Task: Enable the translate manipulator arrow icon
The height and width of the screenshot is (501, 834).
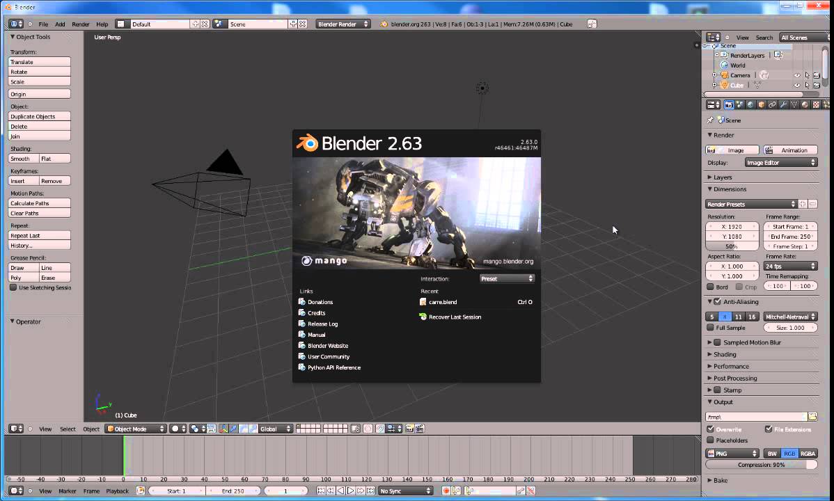Action: [x=233, y=429]
